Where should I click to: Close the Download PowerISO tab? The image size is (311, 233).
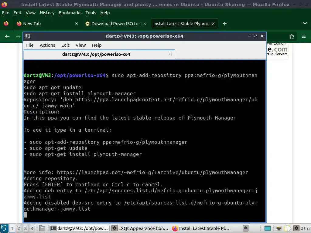(x=145, y=24)
